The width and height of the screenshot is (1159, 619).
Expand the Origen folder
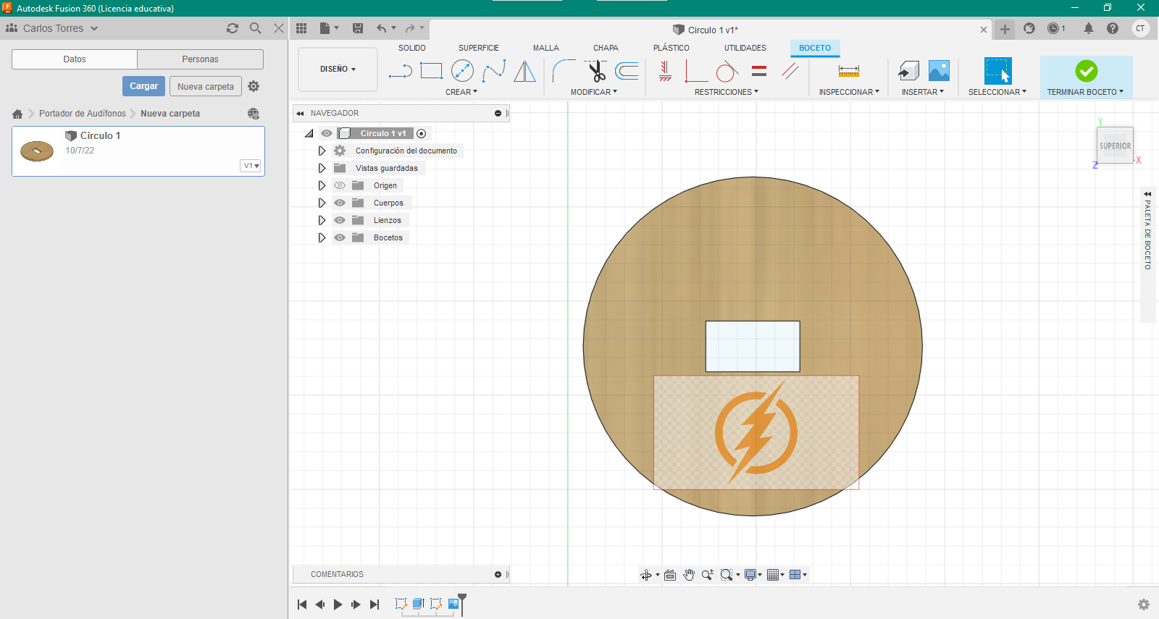coord(322,185)
